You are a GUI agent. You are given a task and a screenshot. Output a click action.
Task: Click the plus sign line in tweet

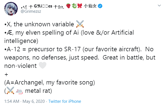click(x=6, y=75)
